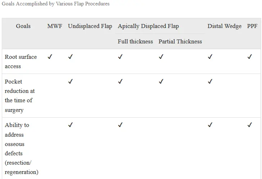The height and width of the screenshot is (179, 262).
Task: Click Undisplaced Flap checkmark for Root surface access
Action: (71, 57)
